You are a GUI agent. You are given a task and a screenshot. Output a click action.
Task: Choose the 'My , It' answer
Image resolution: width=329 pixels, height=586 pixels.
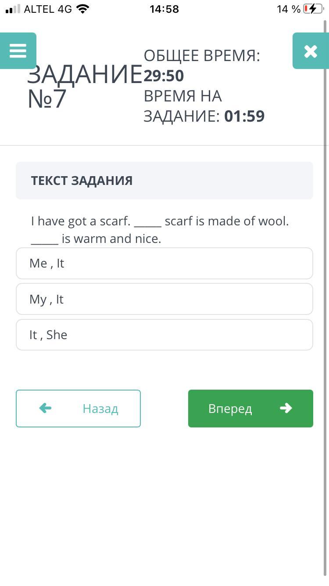[x=164, y=299]
